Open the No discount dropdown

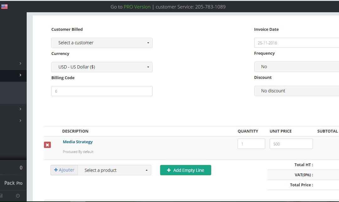click(x=296, y=91)
